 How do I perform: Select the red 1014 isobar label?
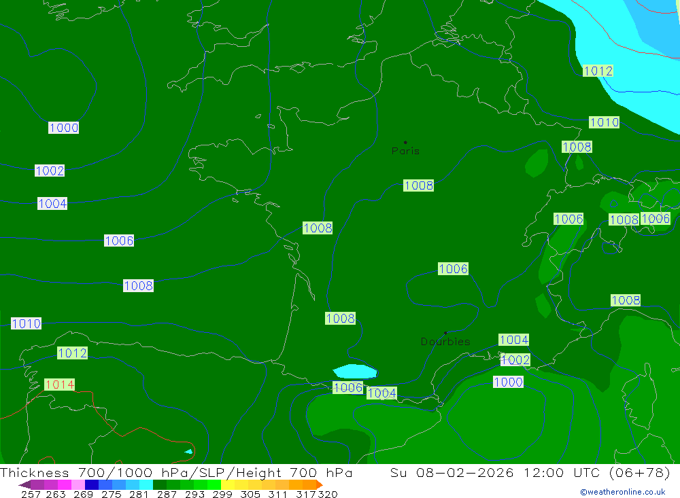(59, 385)
